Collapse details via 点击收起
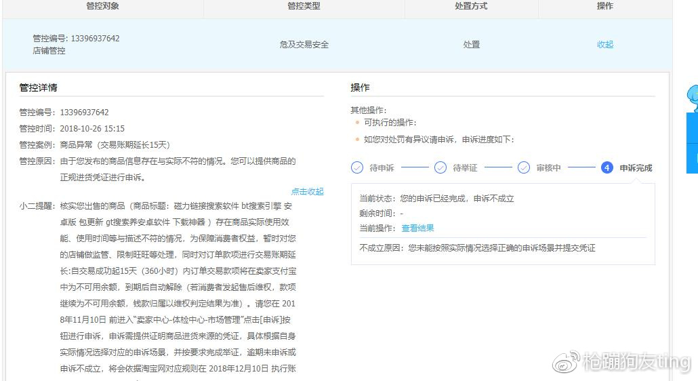The height and width of the screenshot is (381, 698). [307, 192]
